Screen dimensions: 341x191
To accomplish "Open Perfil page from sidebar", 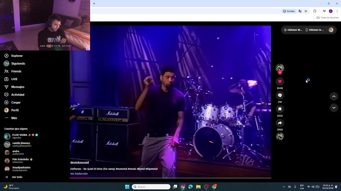I will [11, 110].
